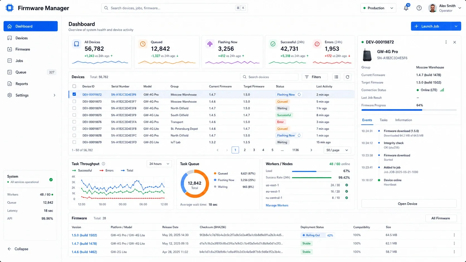The image size is (466, 262).
Task: Toggle devices list view icon
Action: 336,77
